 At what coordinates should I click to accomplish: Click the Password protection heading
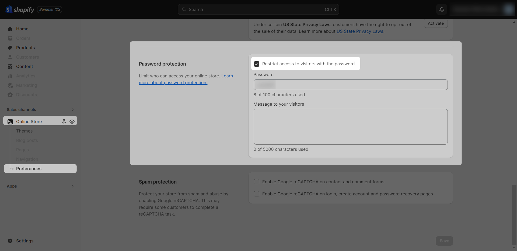pyautogui.click(x=162, y=64)
